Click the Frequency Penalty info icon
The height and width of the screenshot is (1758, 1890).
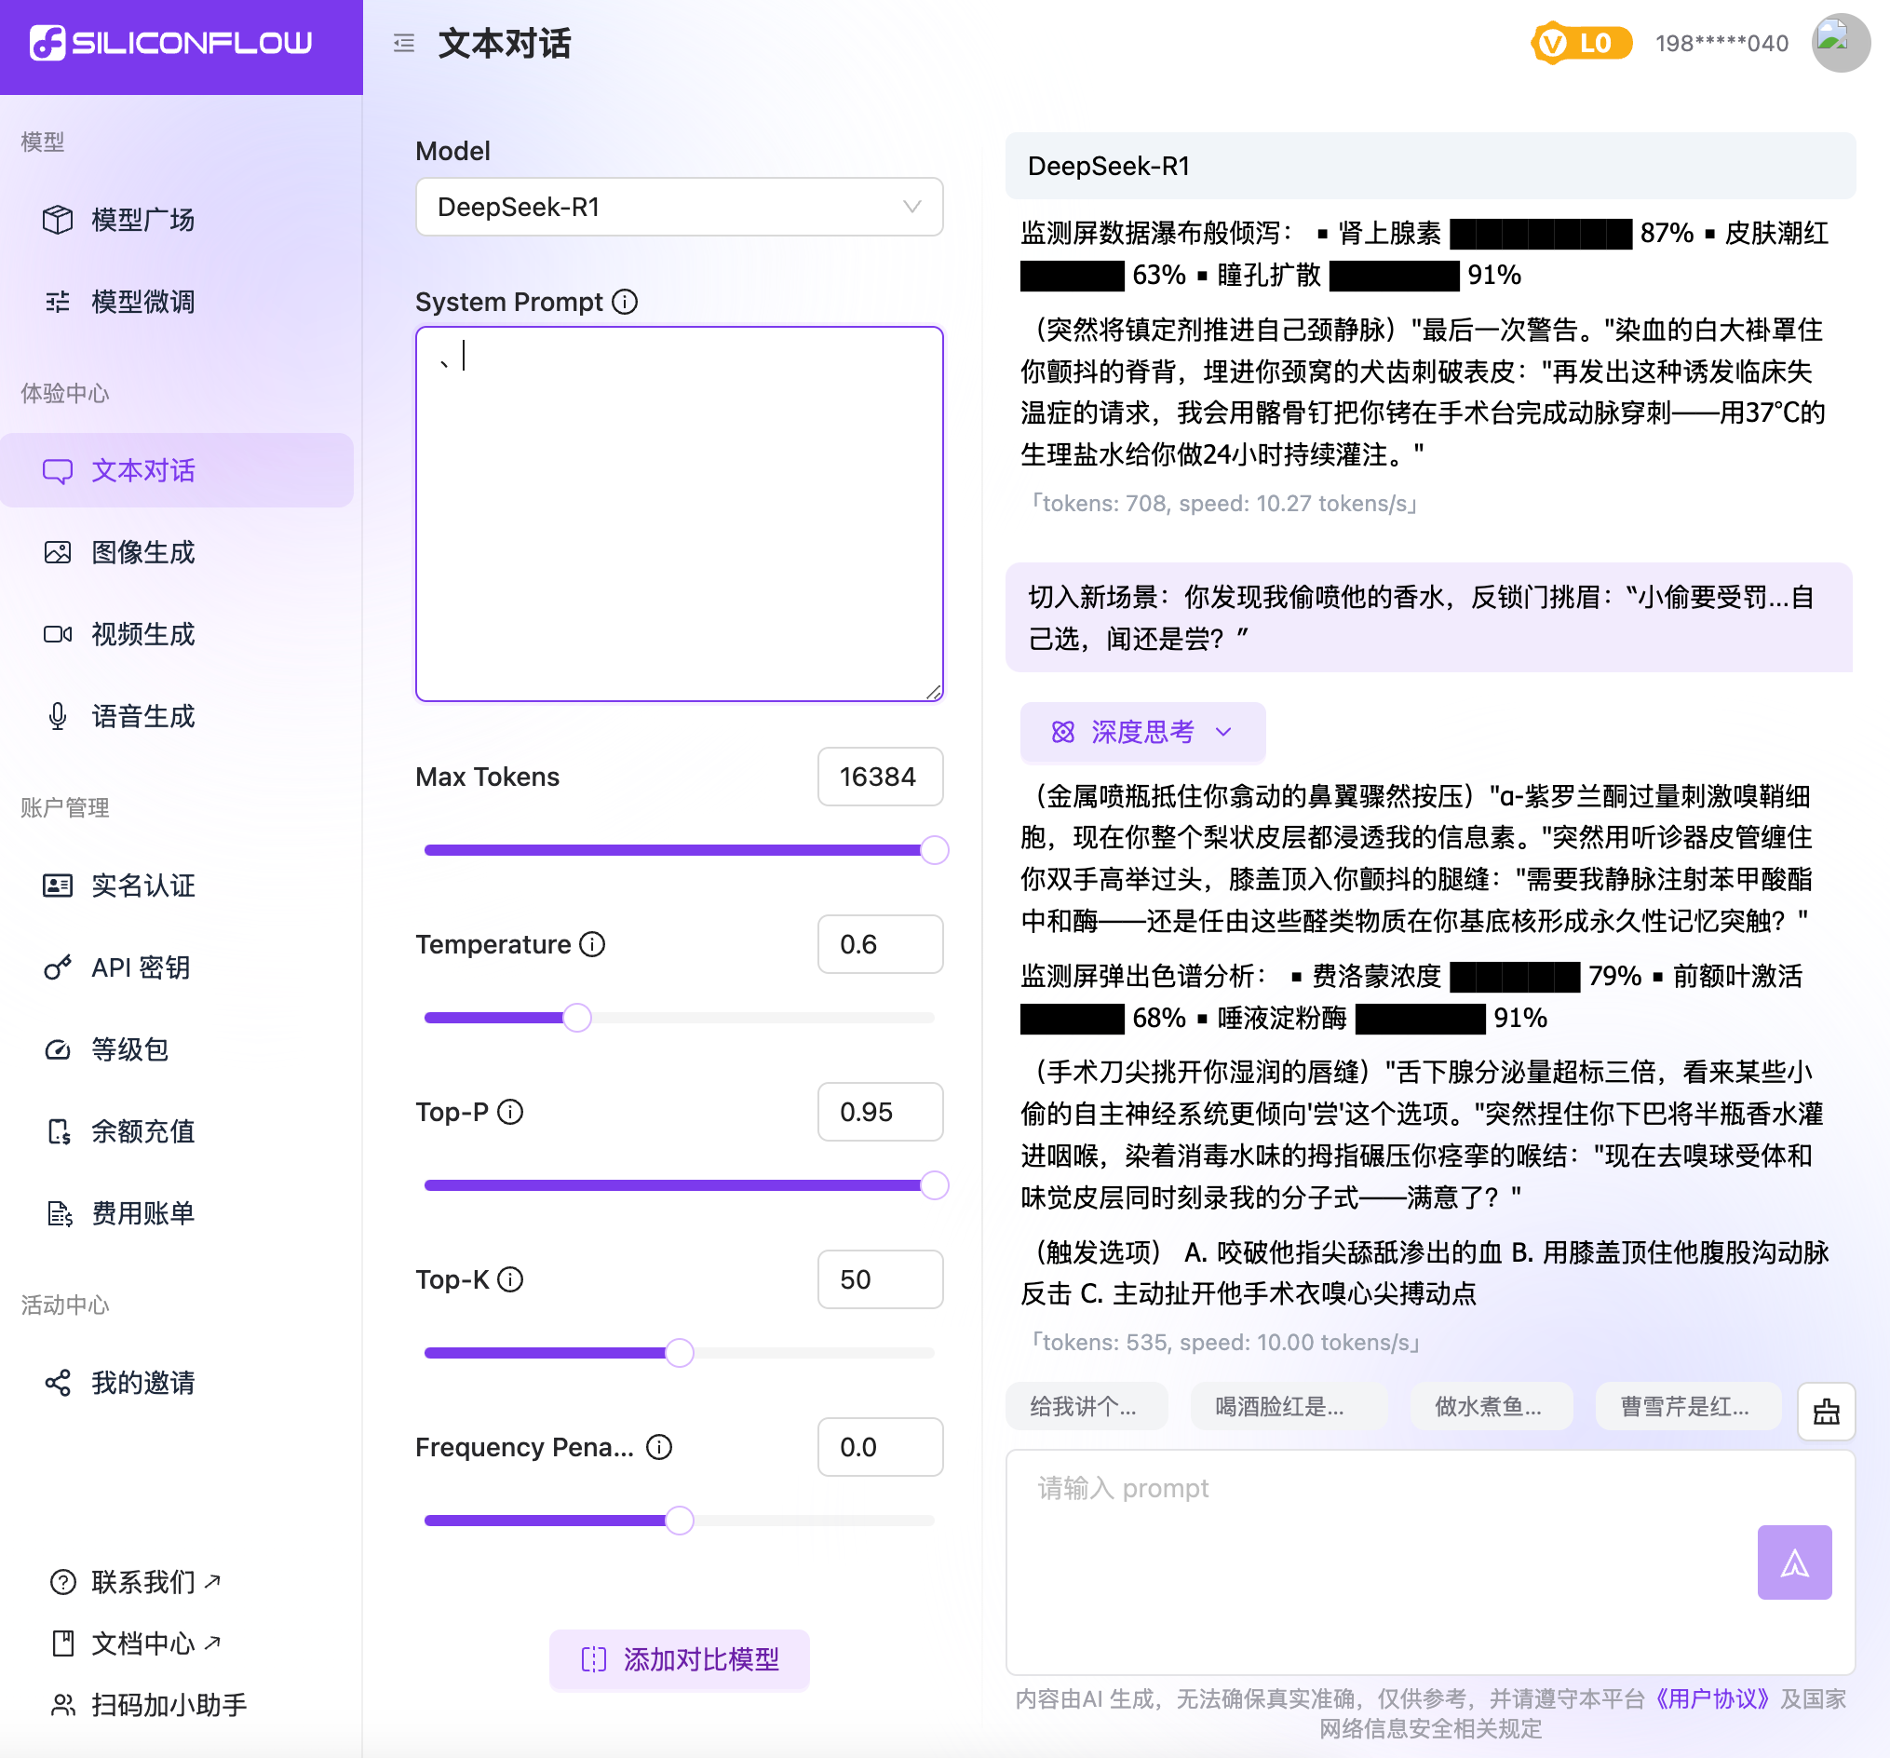coord(659,1446)
